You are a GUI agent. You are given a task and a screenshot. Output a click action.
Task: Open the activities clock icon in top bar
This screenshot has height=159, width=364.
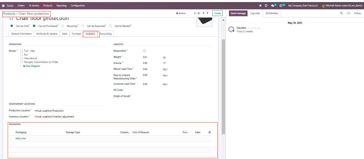[x=281, y=6]
